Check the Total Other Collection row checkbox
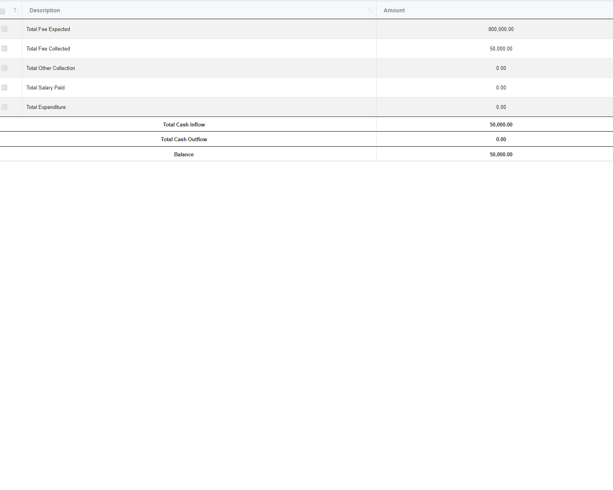This screenshot has height=490, width=613. click(4, 68)
